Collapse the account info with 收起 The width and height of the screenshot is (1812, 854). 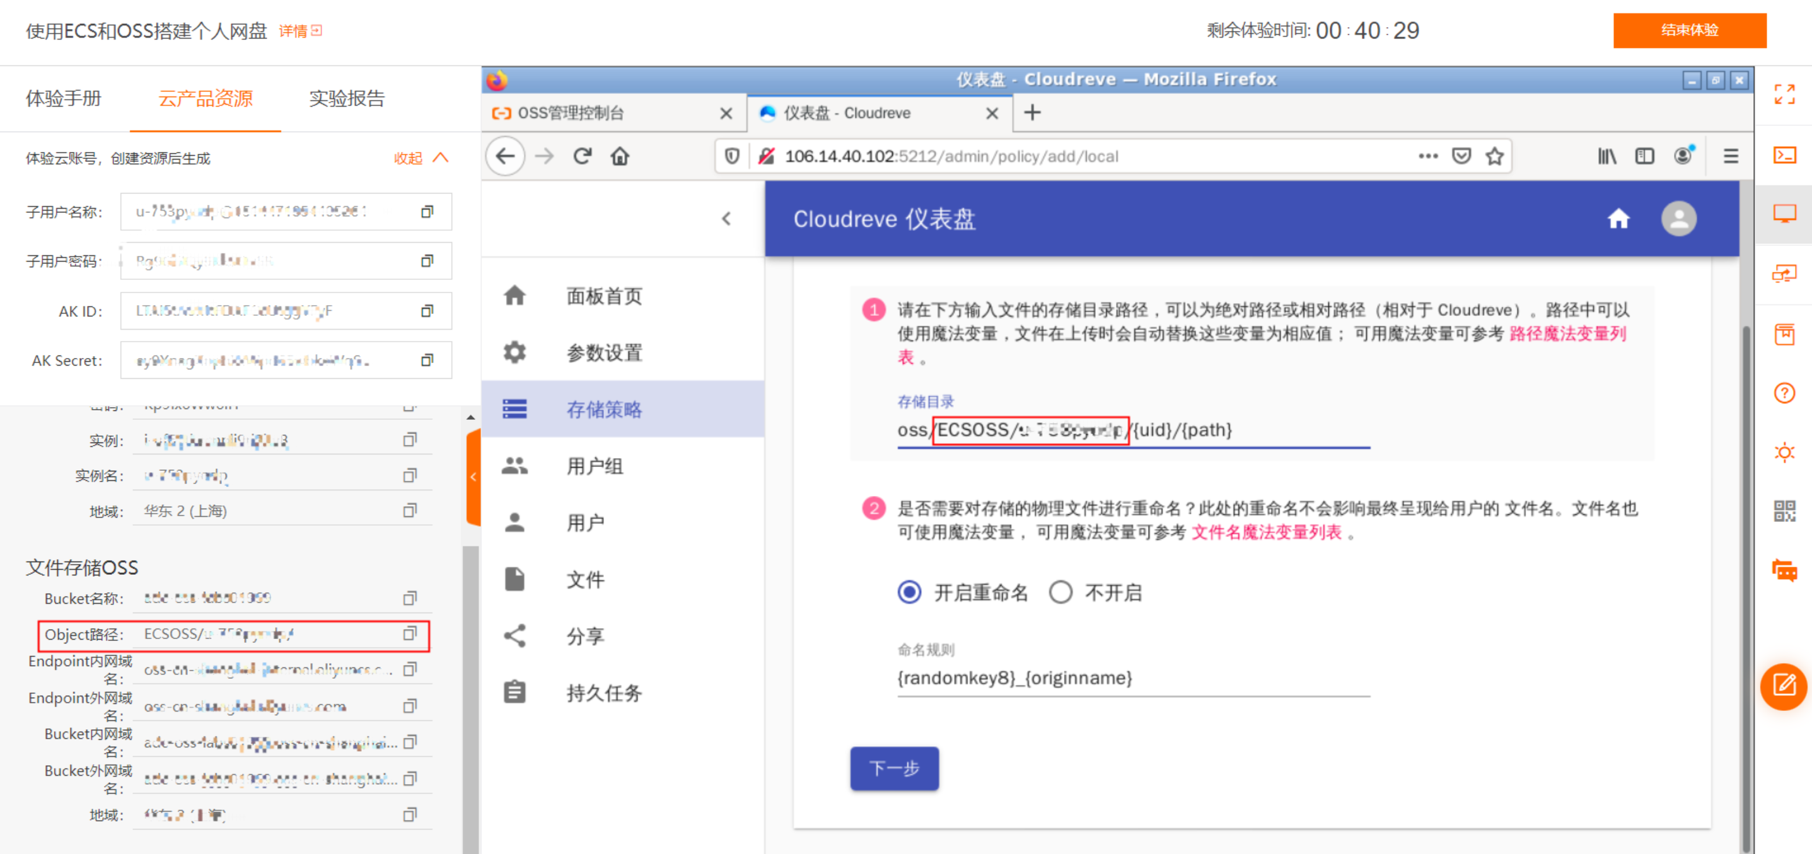tap(421, 158)
